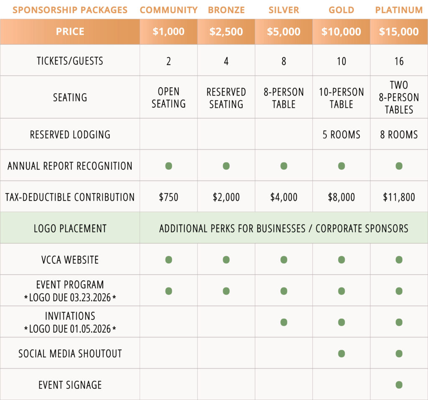
Task: Click Gold's Invitations green dot
Action: pos(341,322)
